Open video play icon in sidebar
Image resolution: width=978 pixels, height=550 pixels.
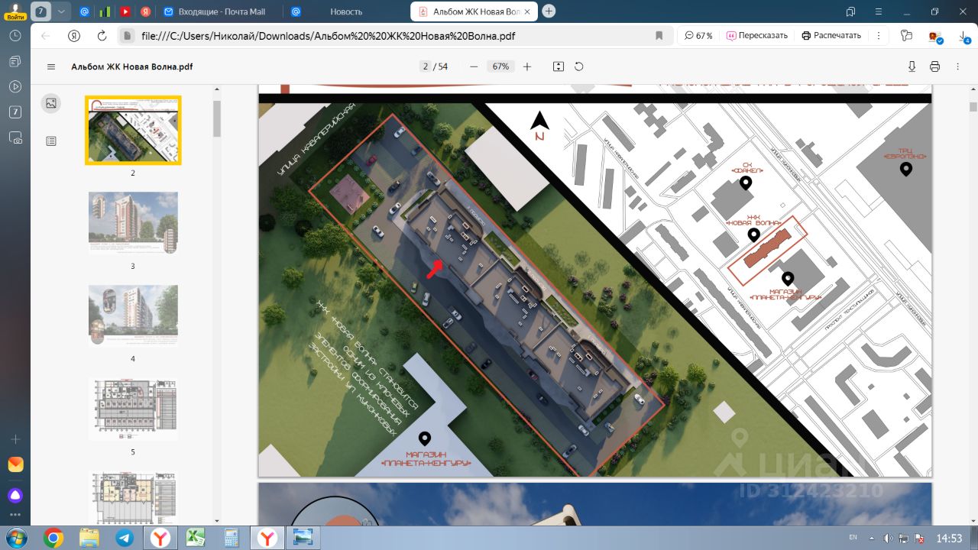(15, 86)
